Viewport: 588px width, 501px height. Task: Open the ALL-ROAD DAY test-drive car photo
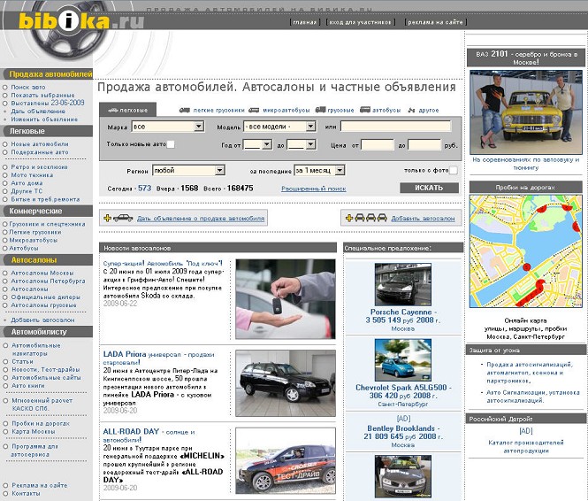[x=286, y=461]
